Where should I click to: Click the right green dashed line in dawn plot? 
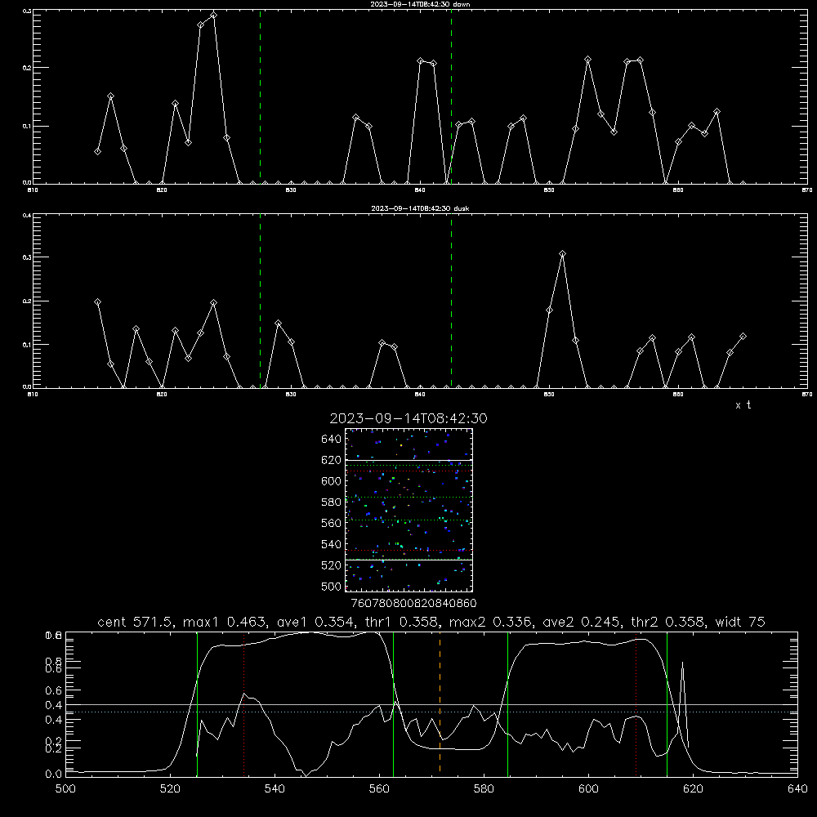point(451,96)
